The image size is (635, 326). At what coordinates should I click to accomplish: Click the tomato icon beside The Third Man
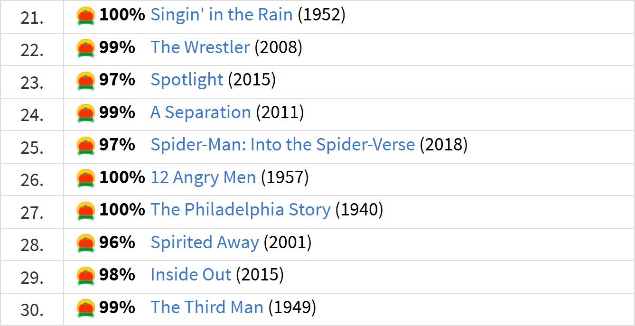point(86,309)
